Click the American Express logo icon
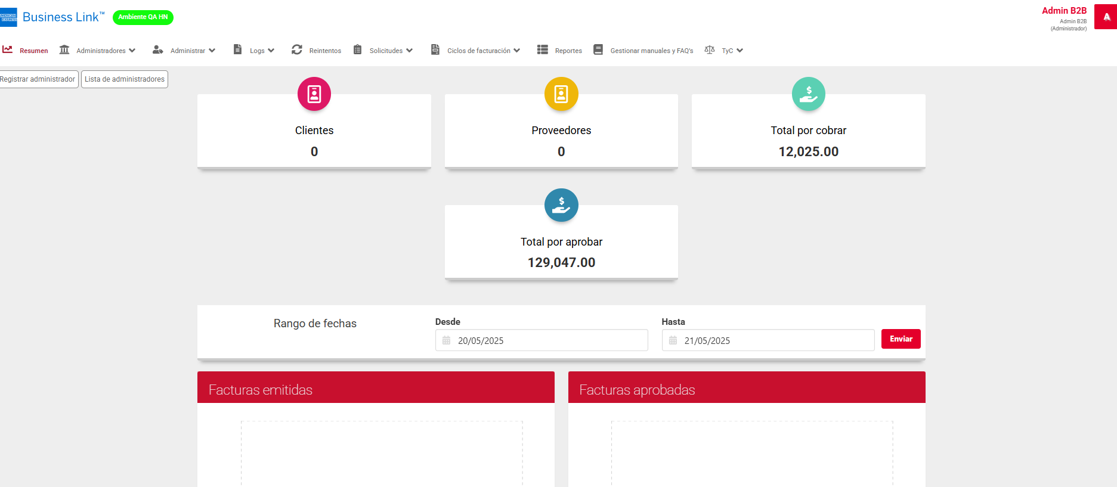Screen dimensions: 1117x487 8,17
